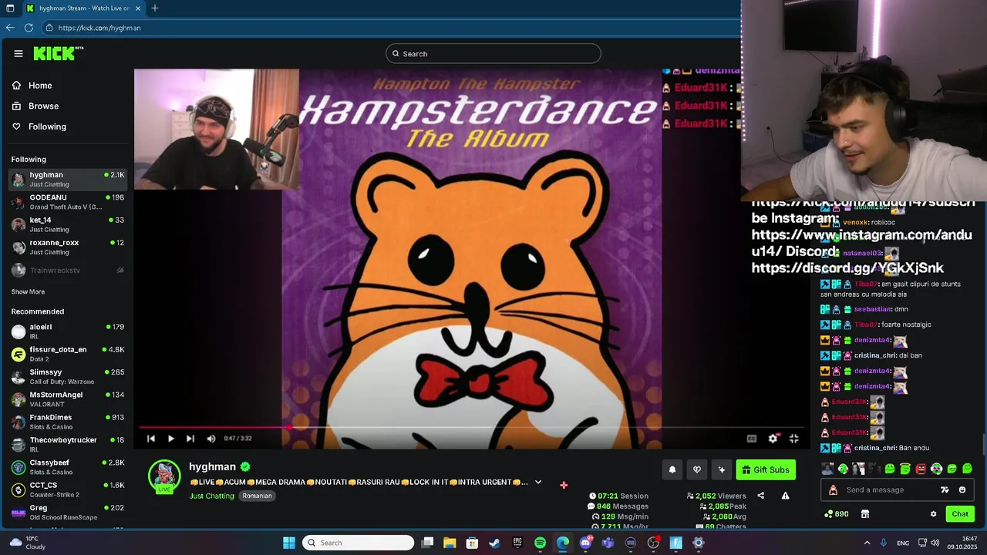The image size is (987, 555).
Task: Open Thecowboytrucker recommended channel
Action: (68, 445)
